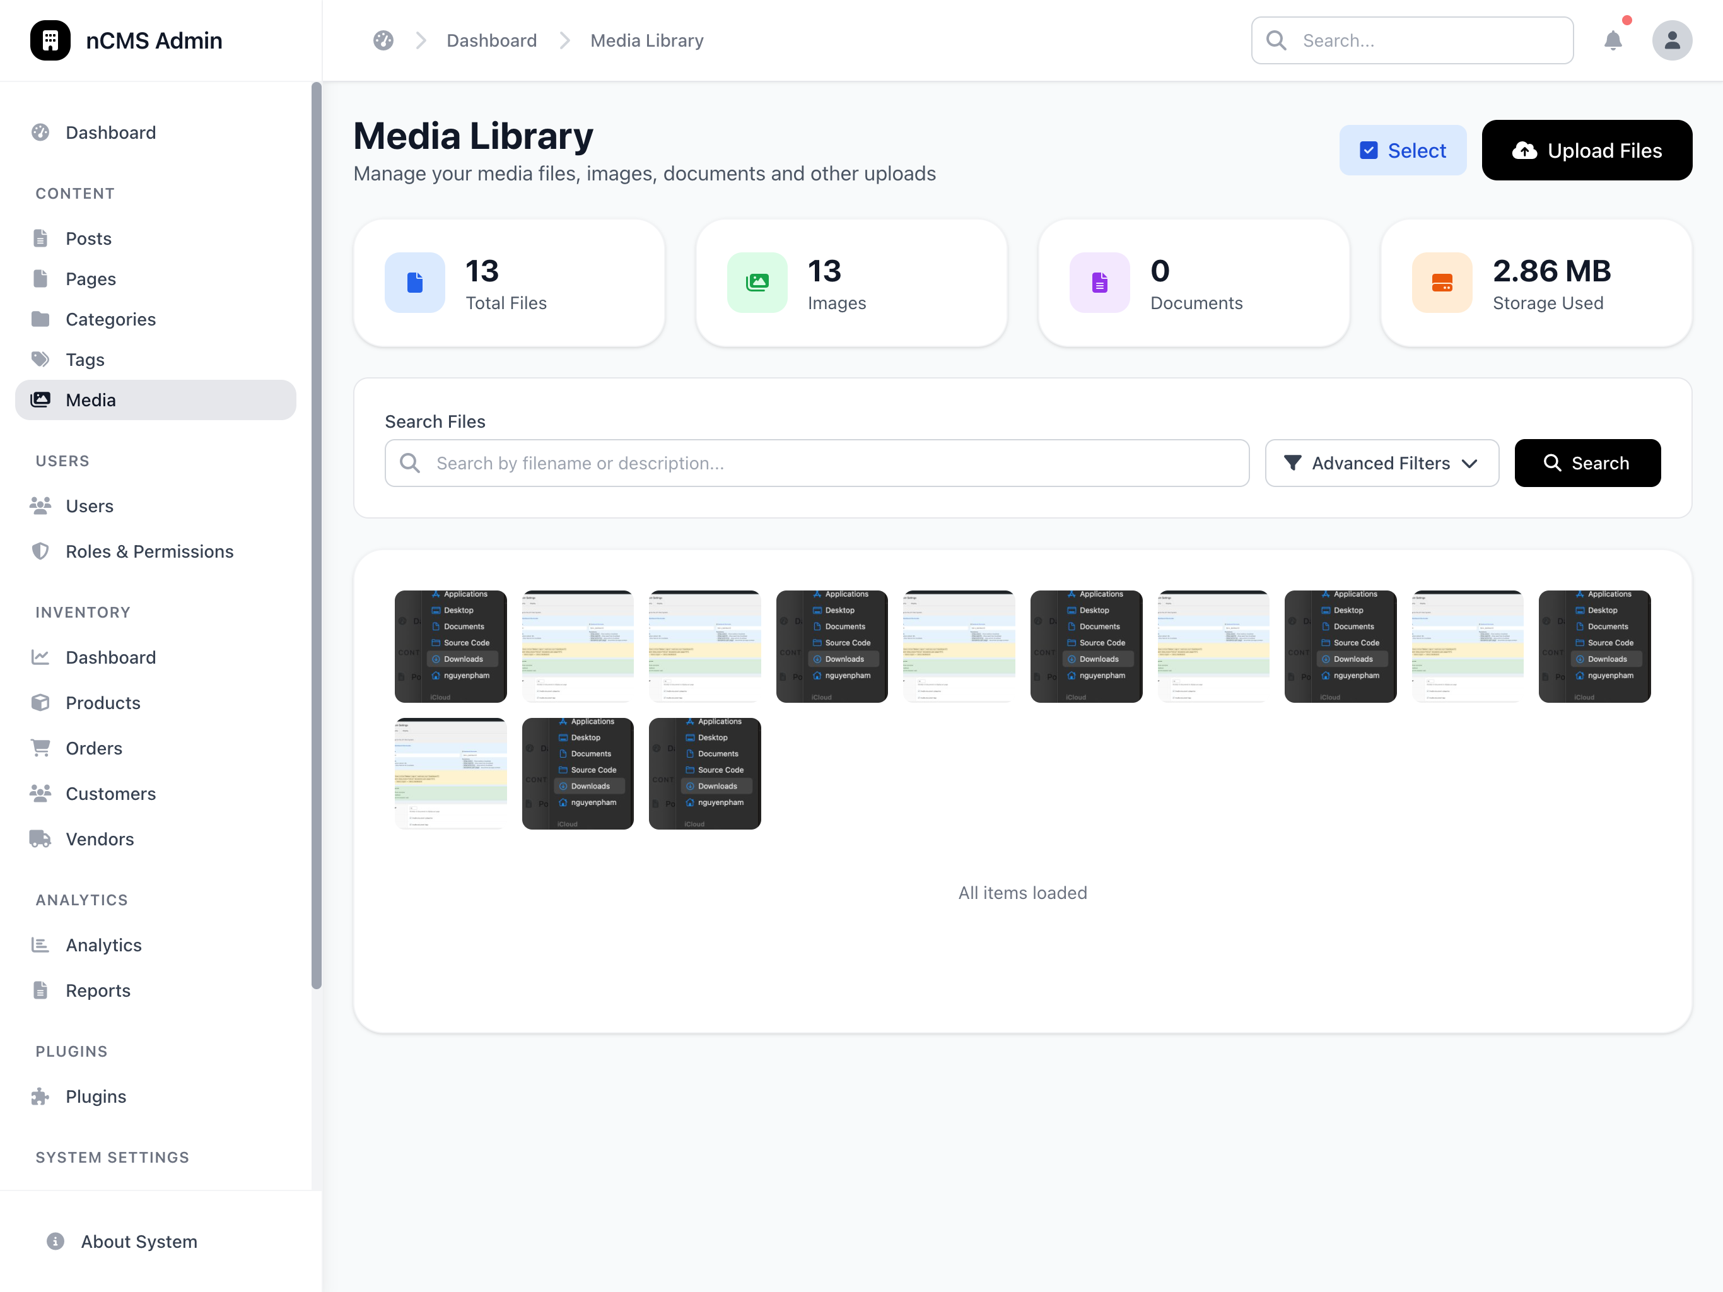Viewport: 1723px width, 1292px height.
Task: Click the dashboard gauge breadcrumb icon
Action: click(x=383, y=40)
